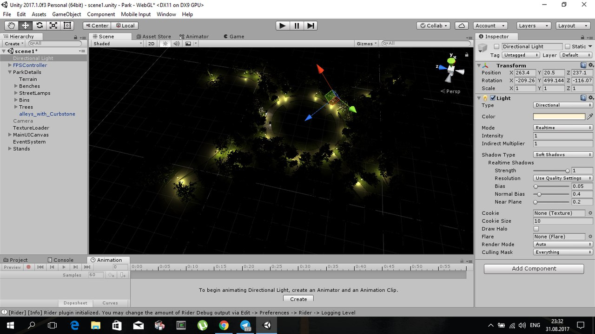Open the Tag dropdown
595x334 pixels.
coord(521,55)
